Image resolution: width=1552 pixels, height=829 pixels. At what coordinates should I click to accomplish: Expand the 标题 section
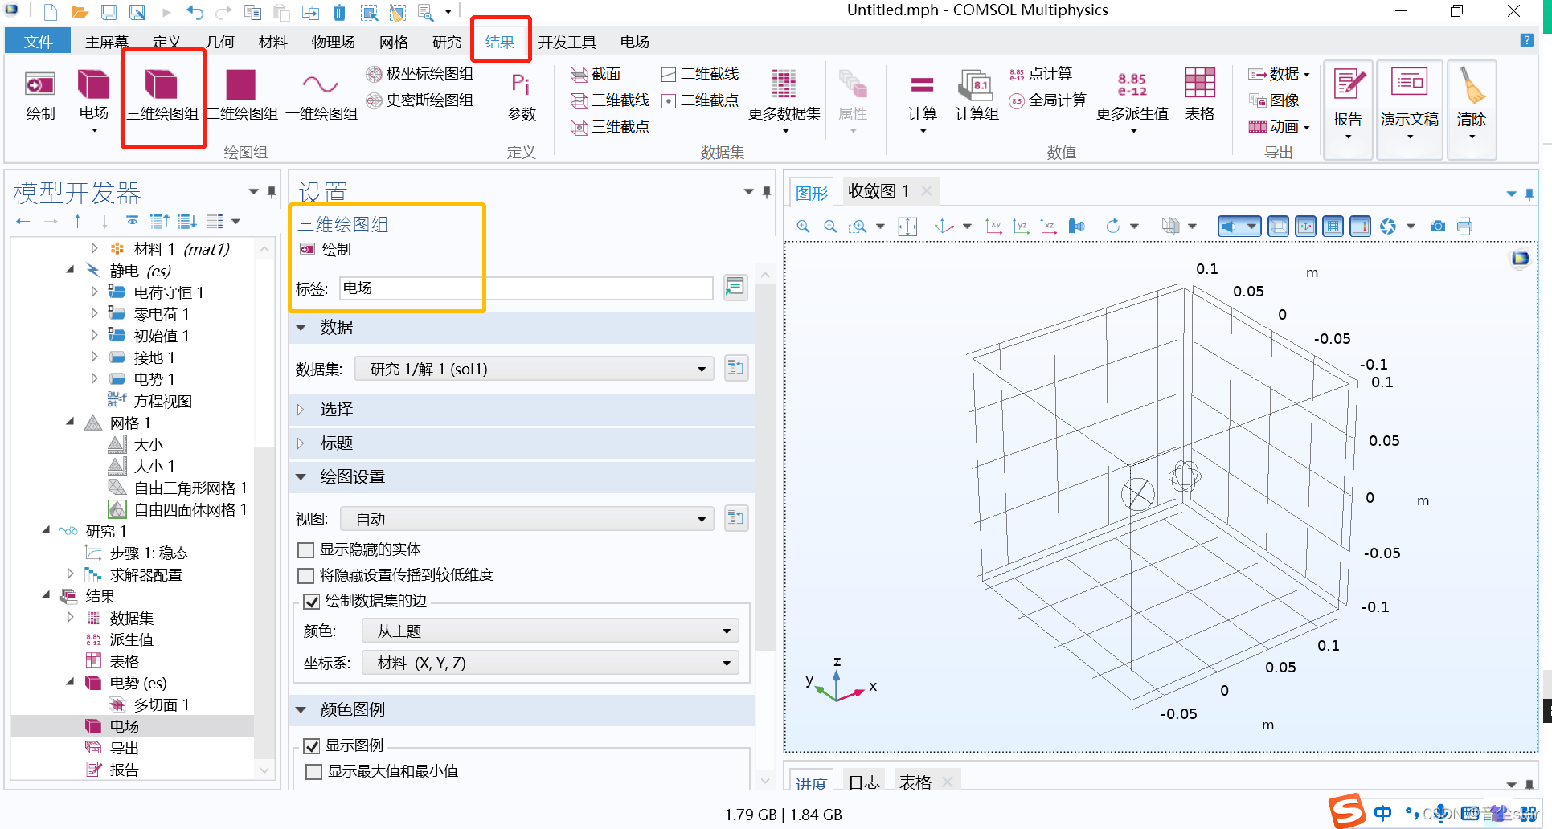522,443
